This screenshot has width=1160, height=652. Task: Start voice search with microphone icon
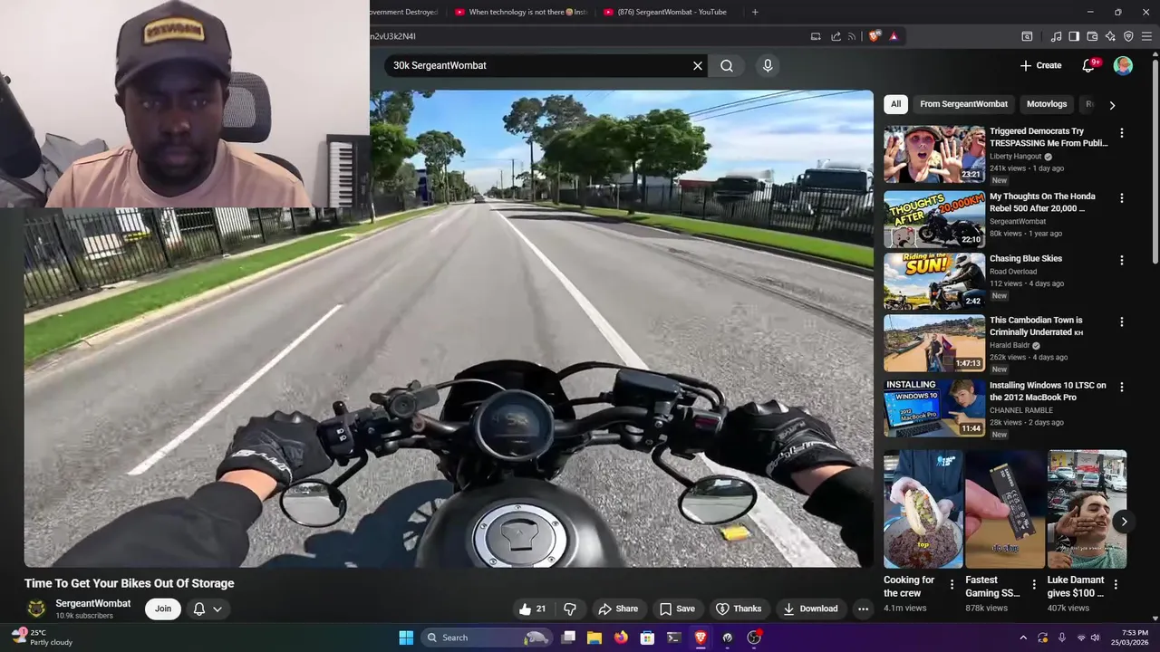point(768,65)
